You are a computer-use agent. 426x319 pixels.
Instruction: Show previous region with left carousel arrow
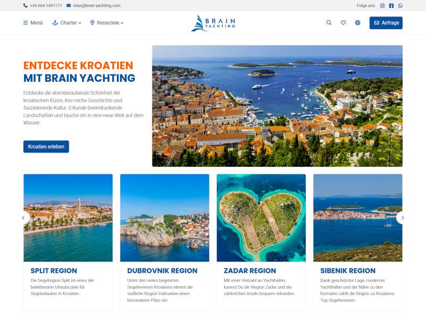coord(24,218)
